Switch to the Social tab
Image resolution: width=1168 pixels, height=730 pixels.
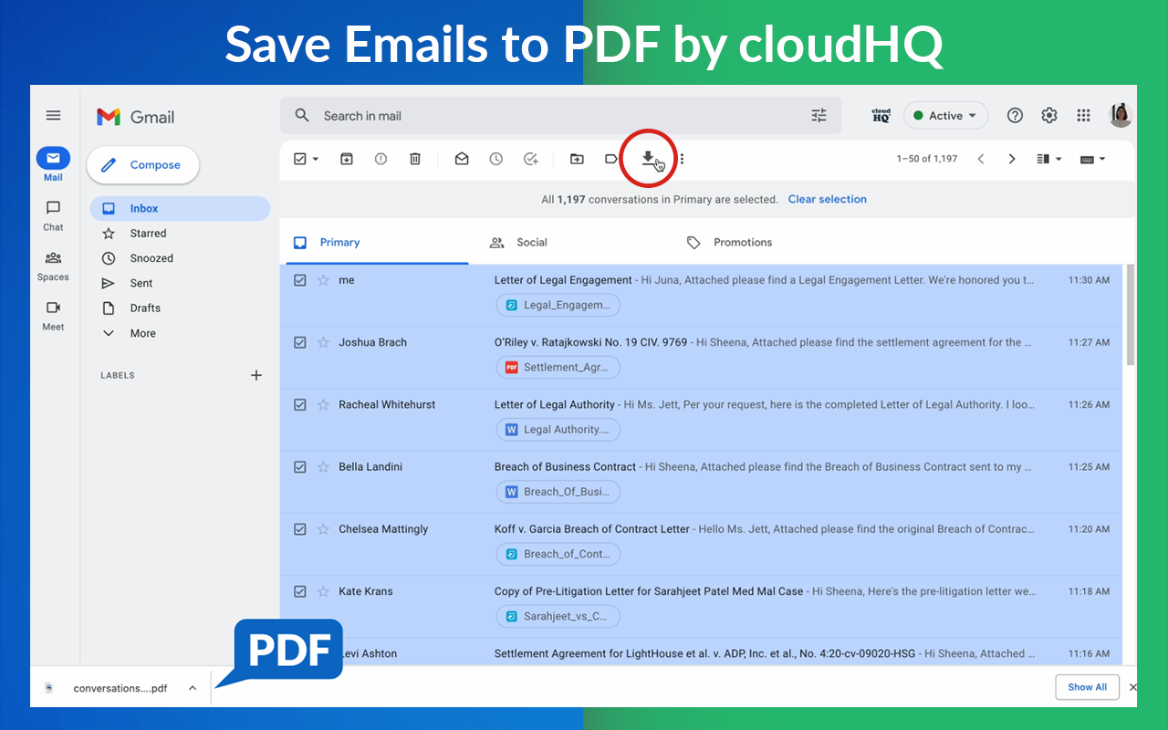click(x=532, y=242)
